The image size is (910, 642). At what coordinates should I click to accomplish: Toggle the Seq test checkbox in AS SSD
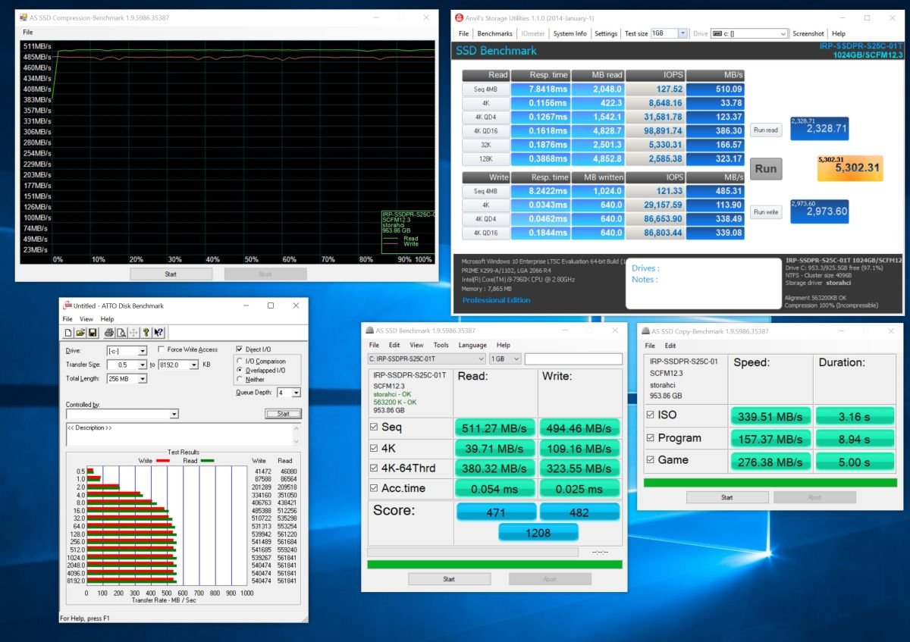click(x=373, y=427)
